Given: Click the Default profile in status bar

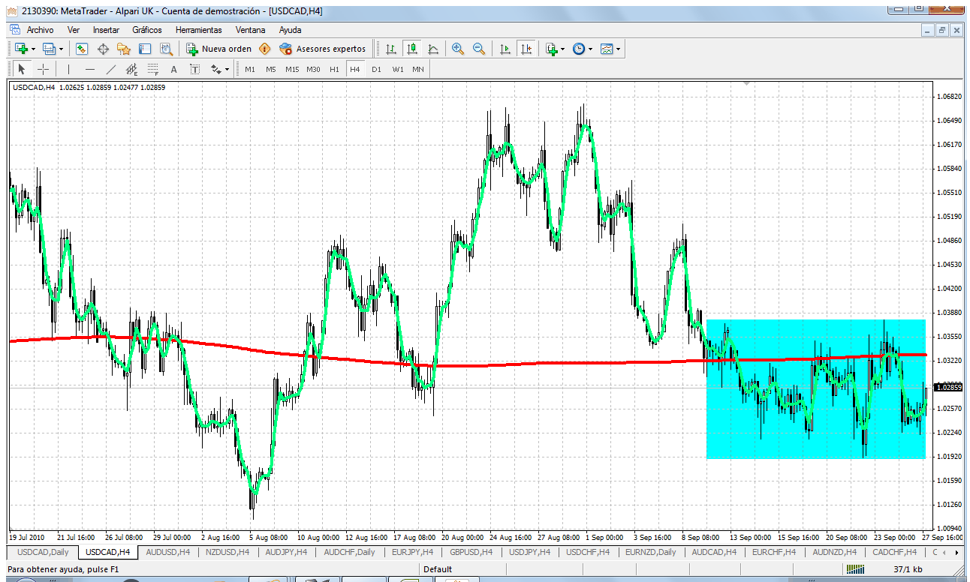Looking at the screenshot, I should pyautogui.click(x=437, y=570).
